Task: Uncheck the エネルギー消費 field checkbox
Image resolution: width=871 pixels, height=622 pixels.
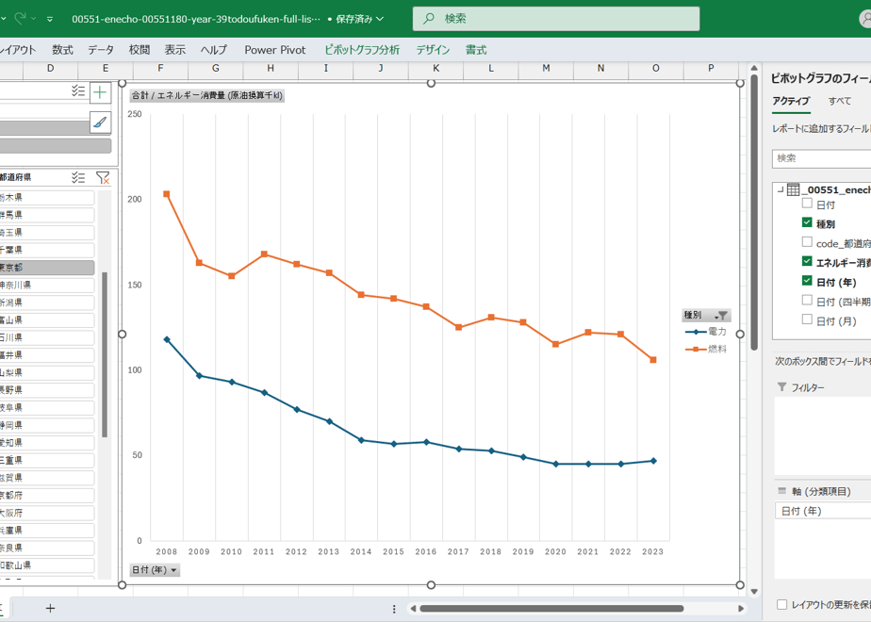Action: (807, 262)
